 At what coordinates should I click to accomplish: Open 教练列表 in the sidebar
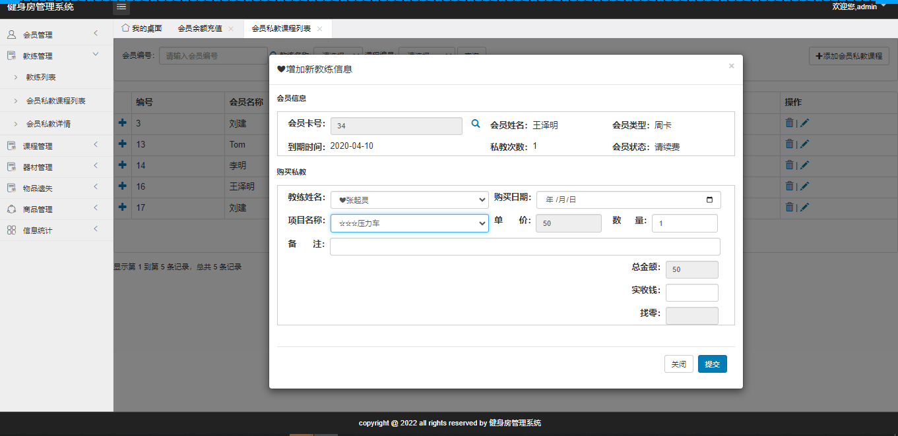click(41, 77)
